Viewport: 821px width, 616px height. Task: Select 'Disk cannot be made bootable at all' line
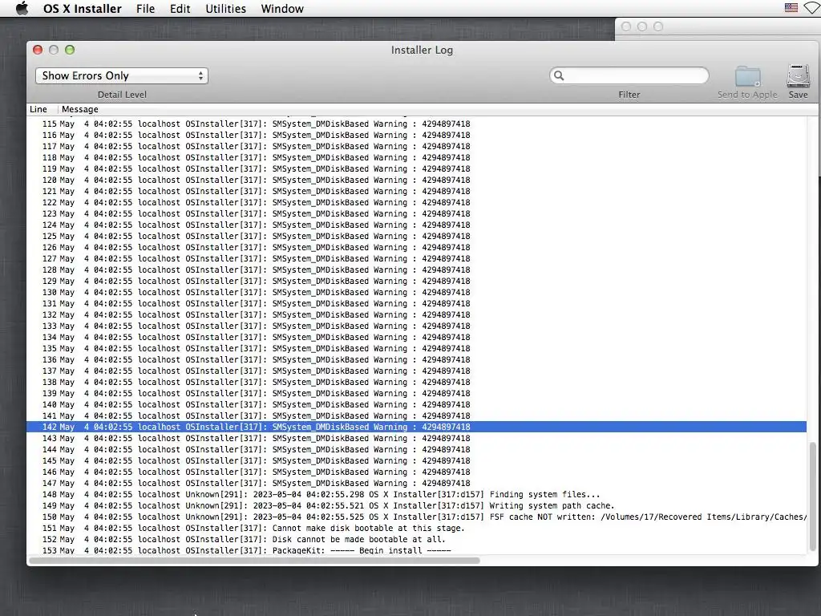pyautogui.click(x=416, y=540)
